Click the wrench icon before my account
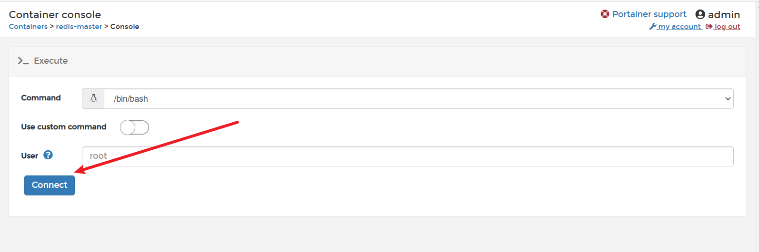Screen dimensions: 759x252 coord(653,27)
